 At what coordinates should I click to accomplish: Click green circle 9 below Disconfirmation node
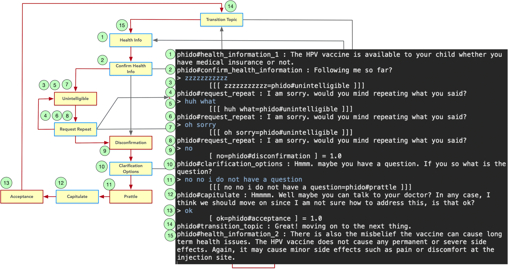pos(105,151)
